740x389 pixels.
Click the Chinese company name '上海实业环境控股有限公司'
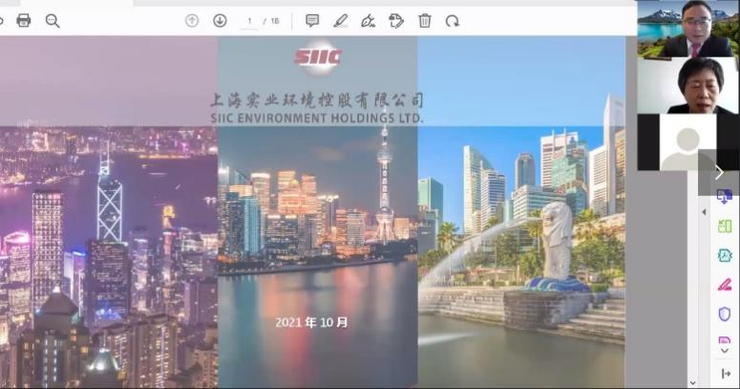tap(317, 100)
